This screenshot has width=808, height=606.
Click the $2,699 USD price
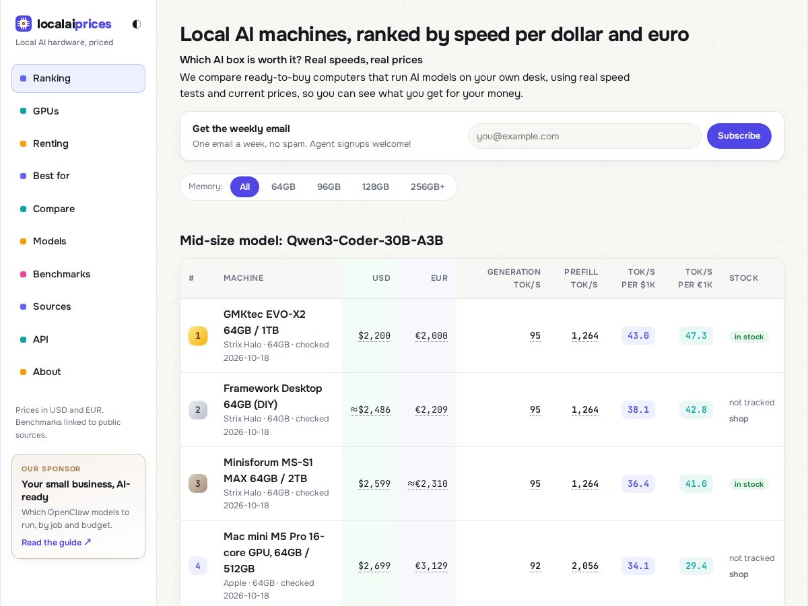[374, 566]
